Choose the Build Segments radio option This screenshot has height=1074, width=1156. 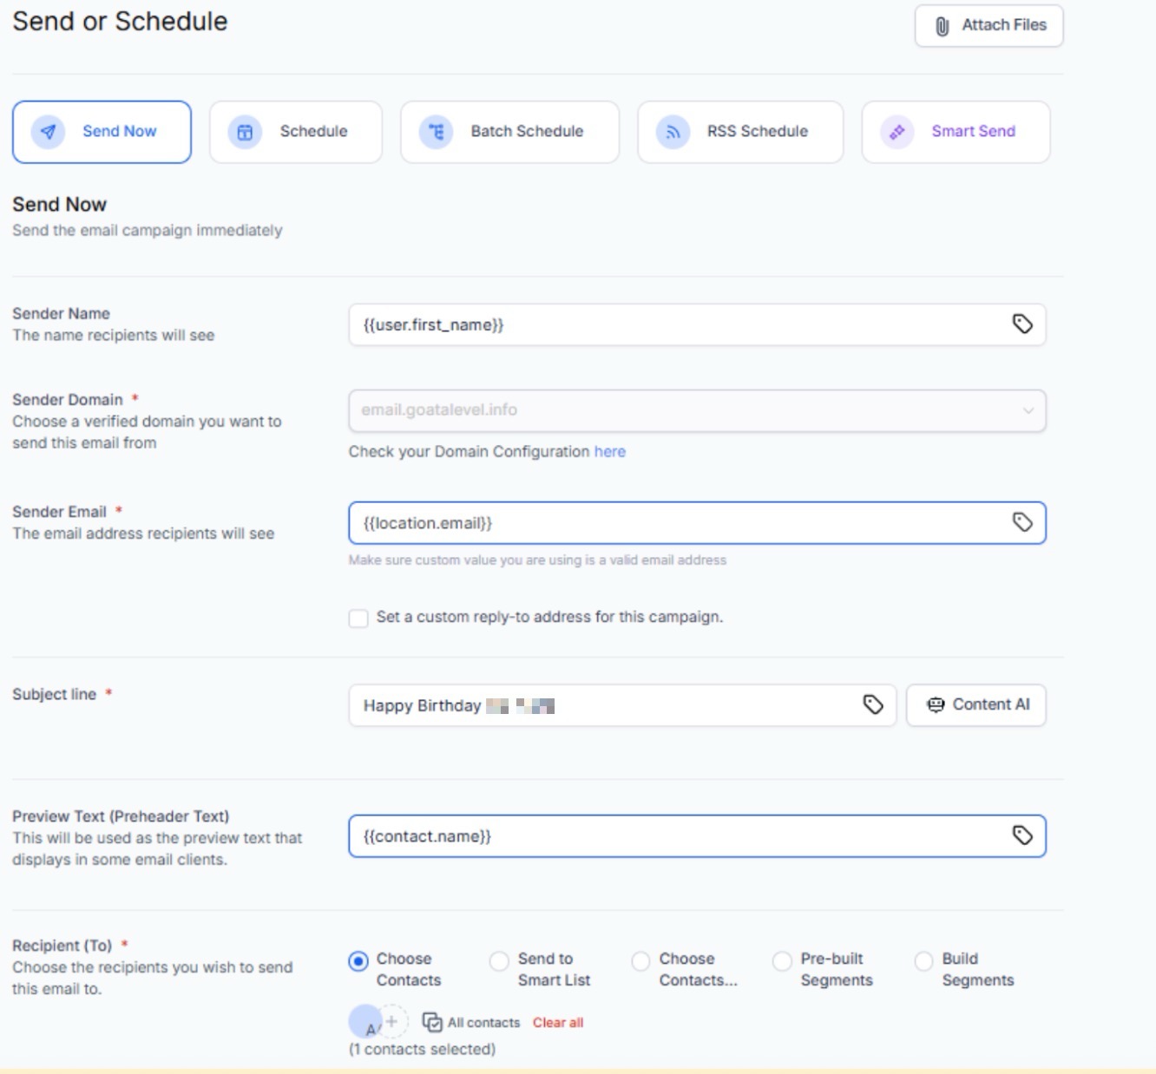click(x=924, y=961)
